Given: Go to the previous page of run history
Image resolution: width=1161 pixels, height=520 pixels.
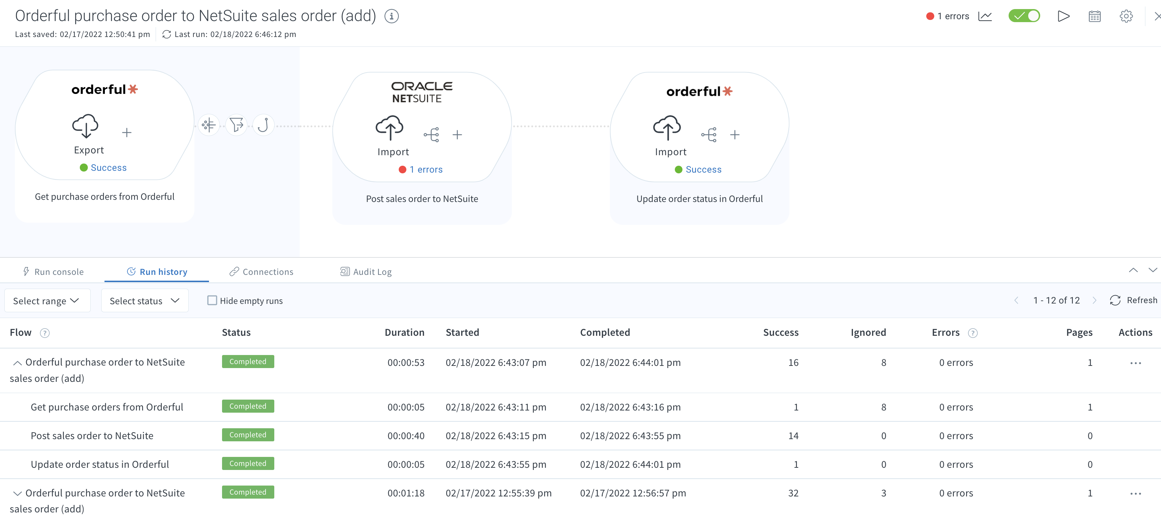Looking at the screenshot, I should coord(1016,301).
